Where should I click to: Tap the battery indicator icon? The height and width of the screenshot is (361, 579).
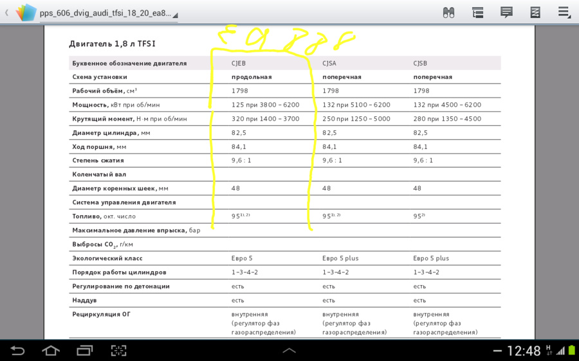tap(572, 350)
